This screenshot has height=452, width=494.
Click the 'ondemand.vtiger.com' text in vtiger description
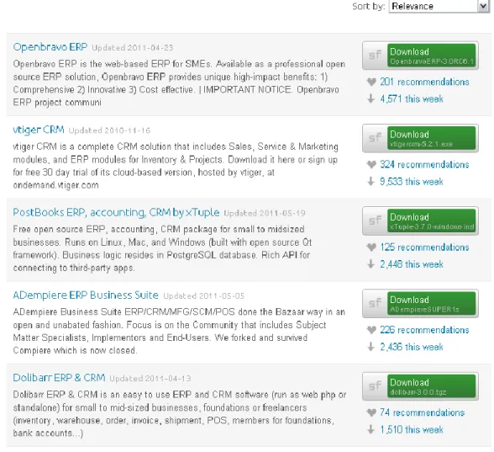coord(55,185)
